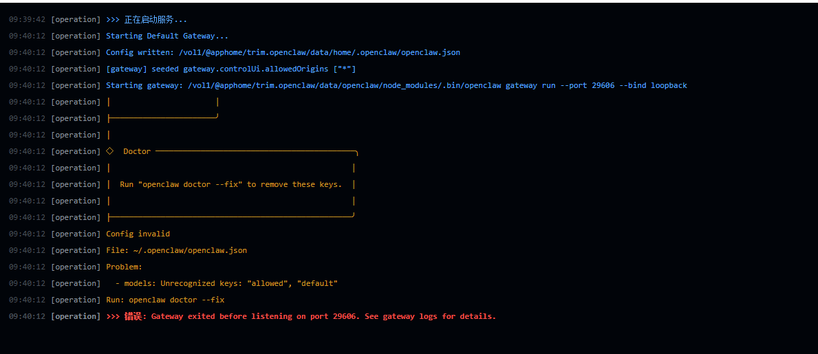Select the "Run: openclaw doctor --fix" line
818x354 pixels.
coord(165,300)
